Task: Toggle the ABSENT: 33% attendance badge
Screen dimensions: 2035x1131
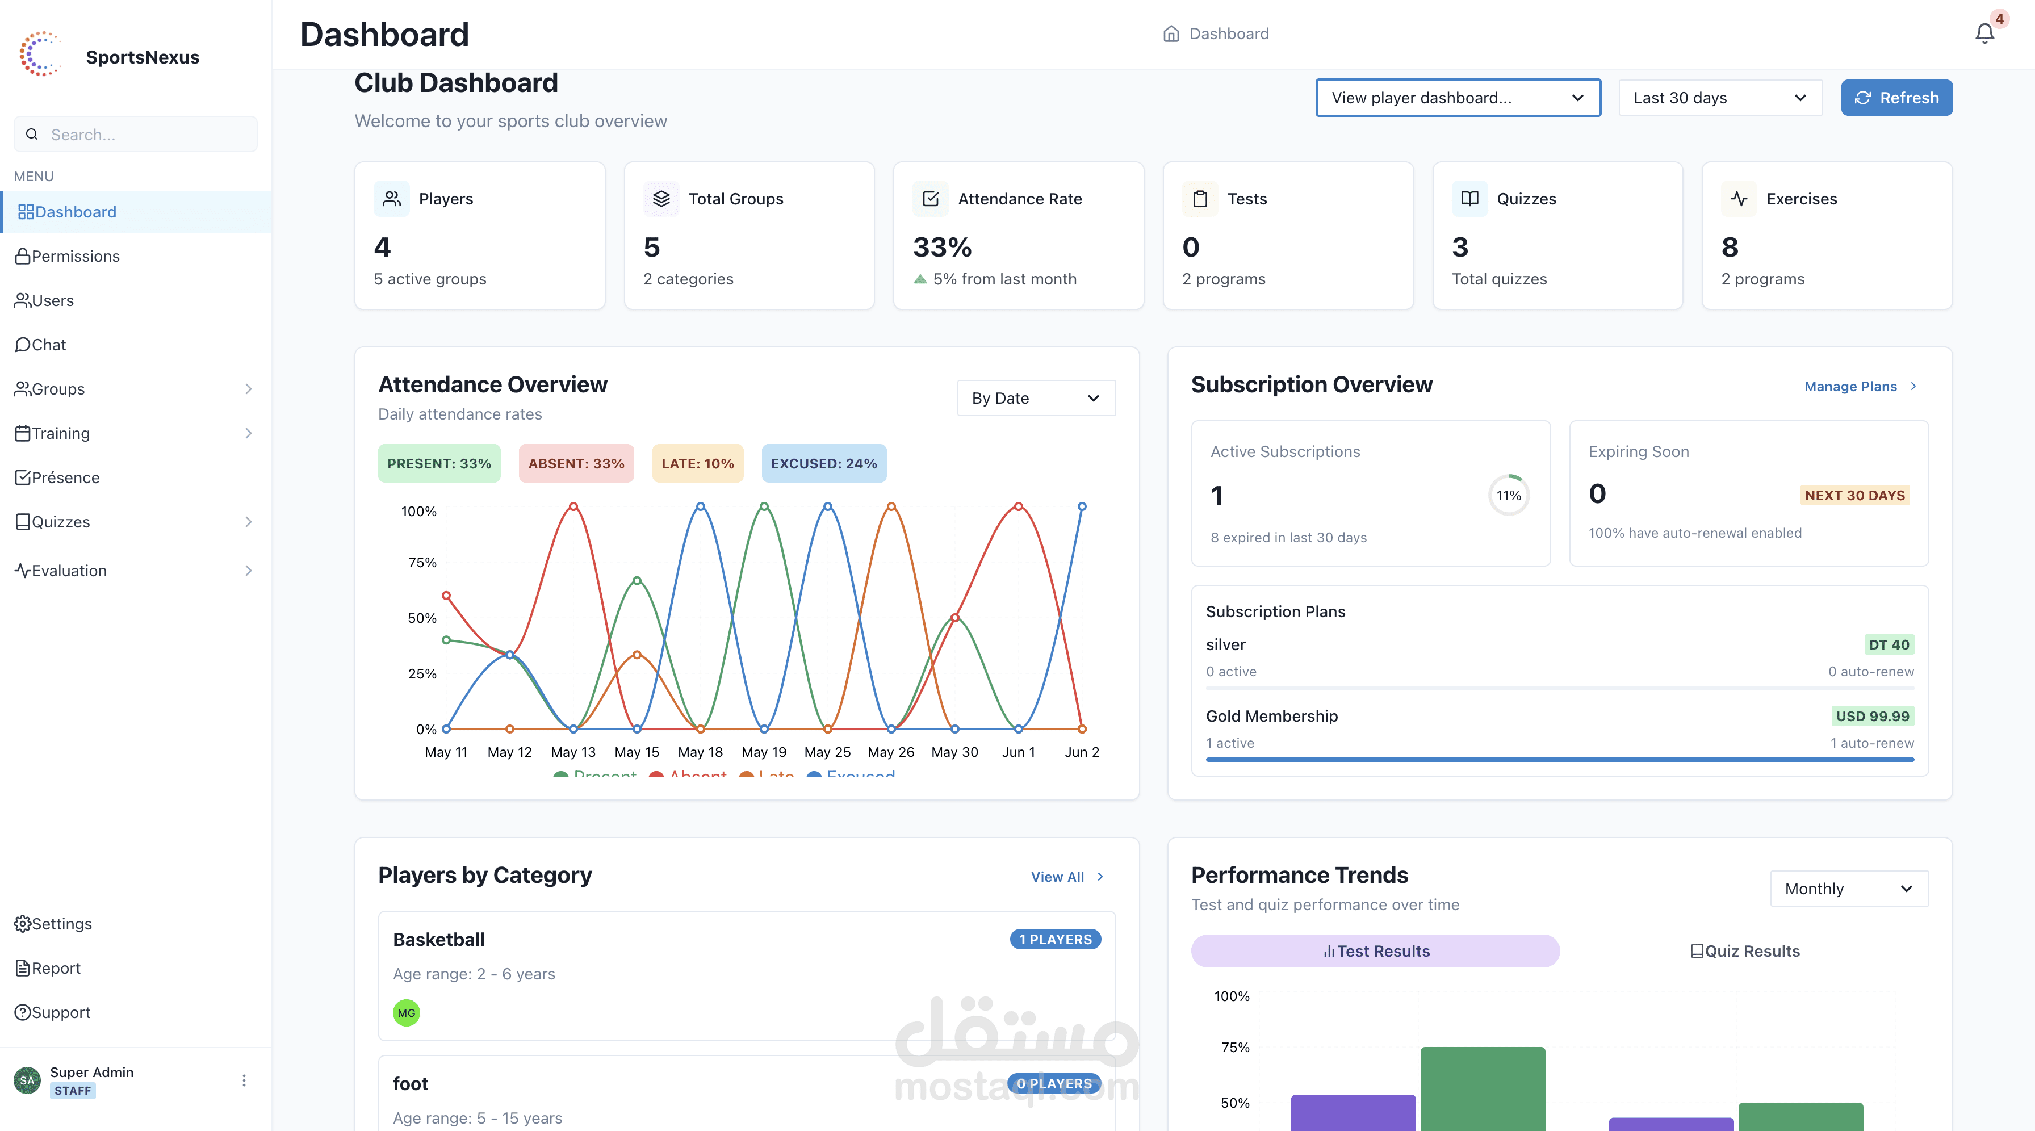Action: click(x=576, y=464)
